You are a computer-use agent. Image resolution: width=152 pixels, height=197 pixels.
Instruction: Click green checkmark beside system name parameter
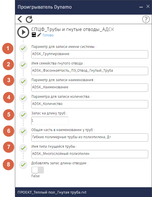[x=23, y=48]
